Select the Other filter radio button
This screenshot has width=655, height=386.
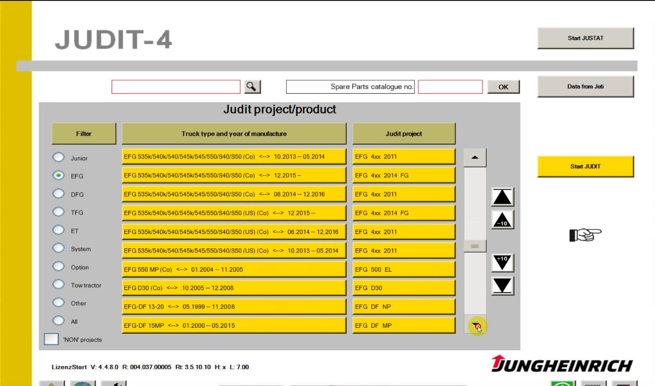coord(58,302)
